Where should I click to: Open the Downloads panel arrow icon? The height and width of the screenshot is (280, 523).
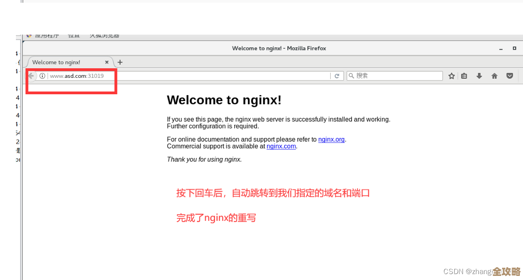pyautogui.click(x=479, y=76)
